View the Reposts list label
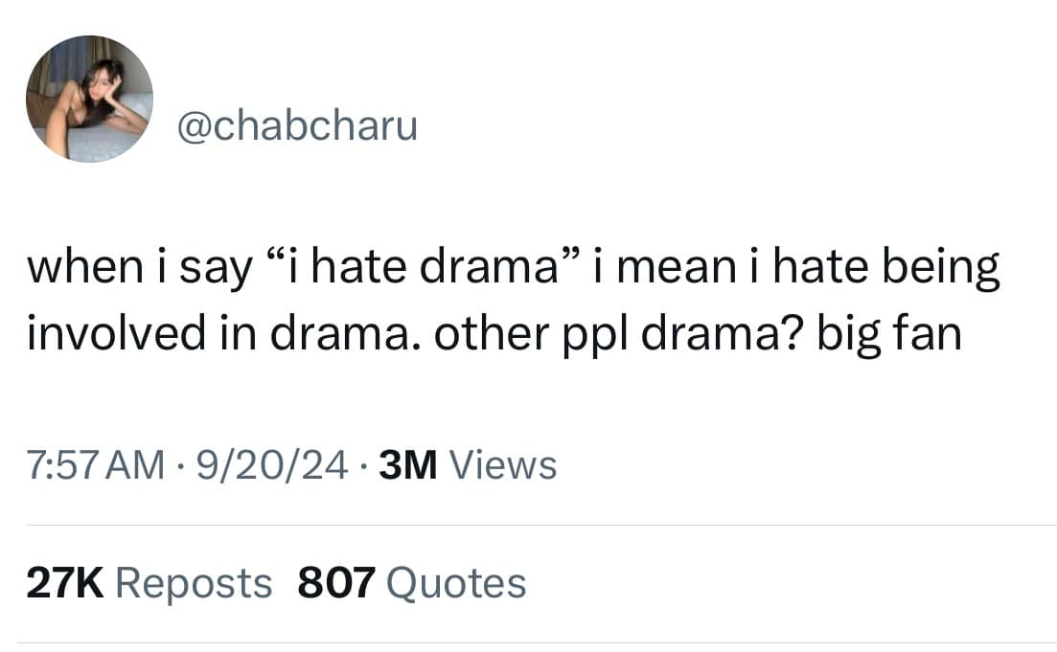 tap(194, 582)
